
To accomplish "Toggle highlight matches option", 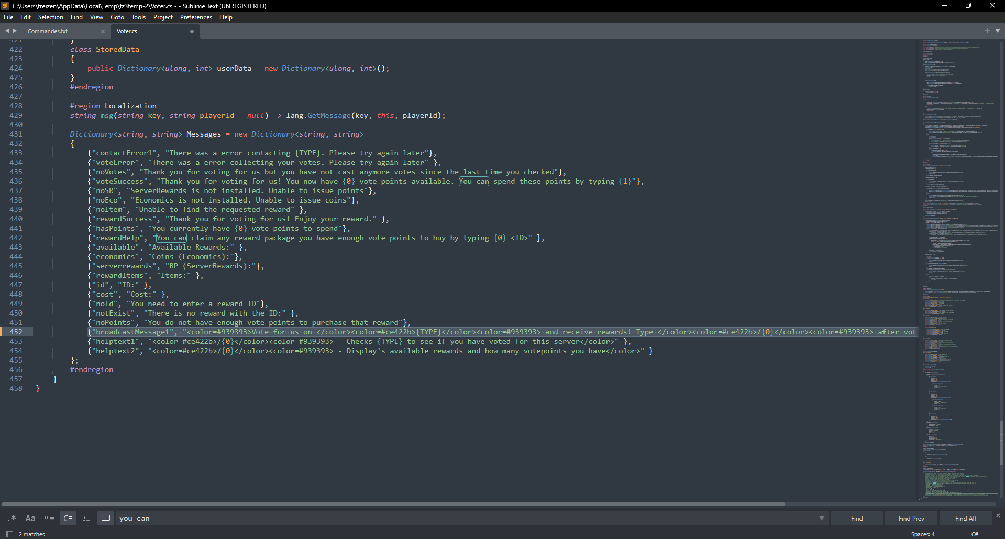I will 106,518.
